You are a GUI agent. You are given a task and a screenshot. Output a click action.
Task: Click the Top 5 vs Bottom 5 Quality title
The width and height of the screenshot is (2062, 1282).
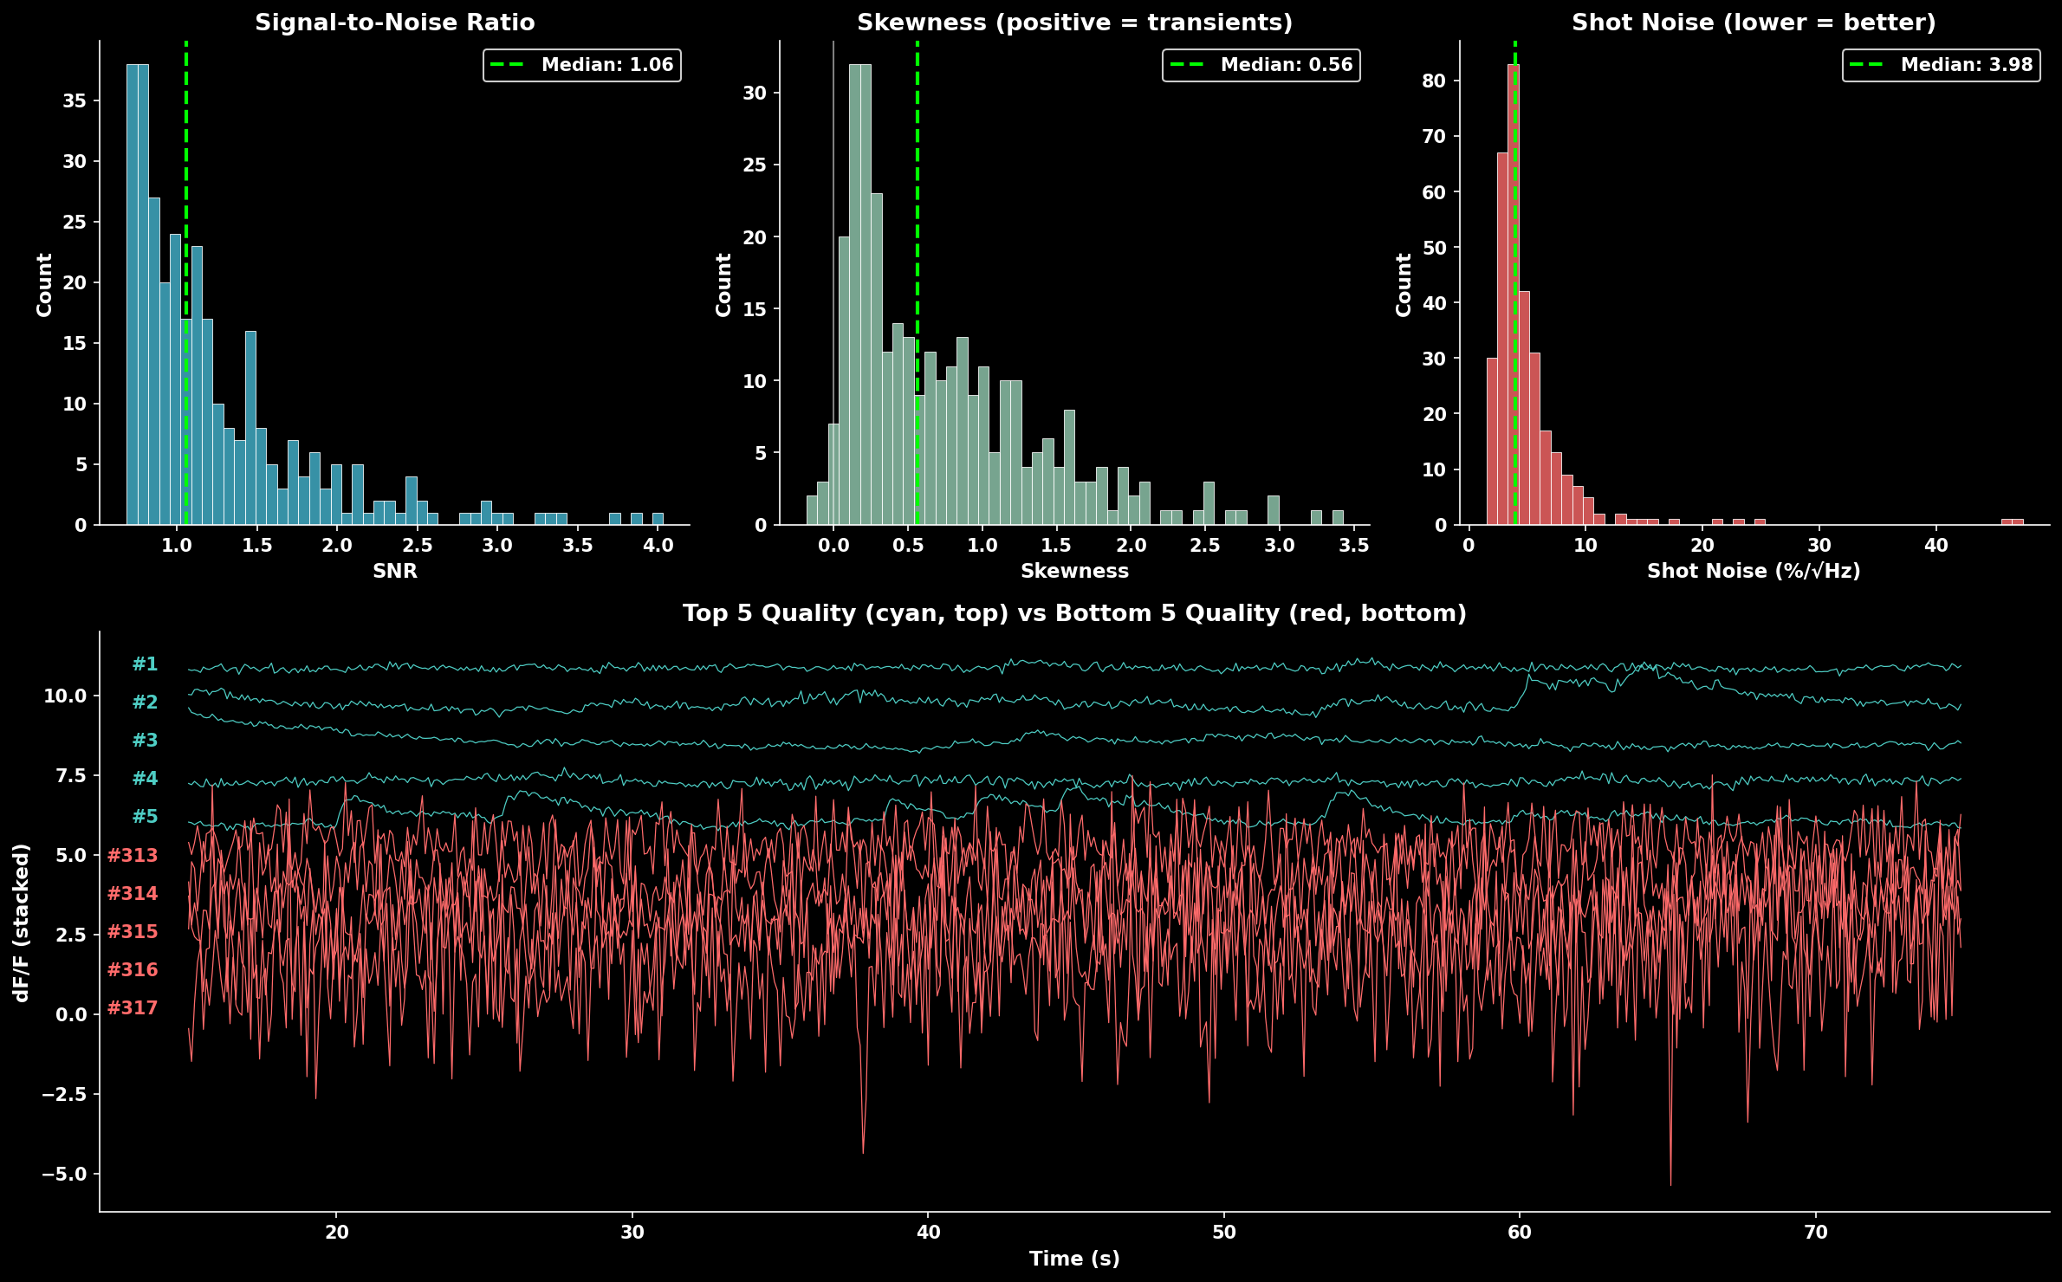[x=1074, y=613]
